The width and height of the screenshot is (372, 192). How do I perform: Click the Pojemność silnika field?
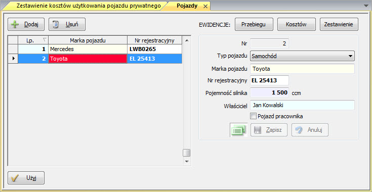pyautogui.click(x=269, y=92)
